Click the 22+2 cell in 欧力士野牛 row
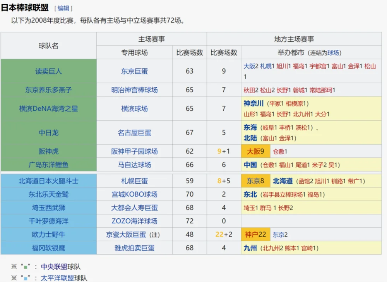This screenshot has height=282, width=387. [224, 235]
